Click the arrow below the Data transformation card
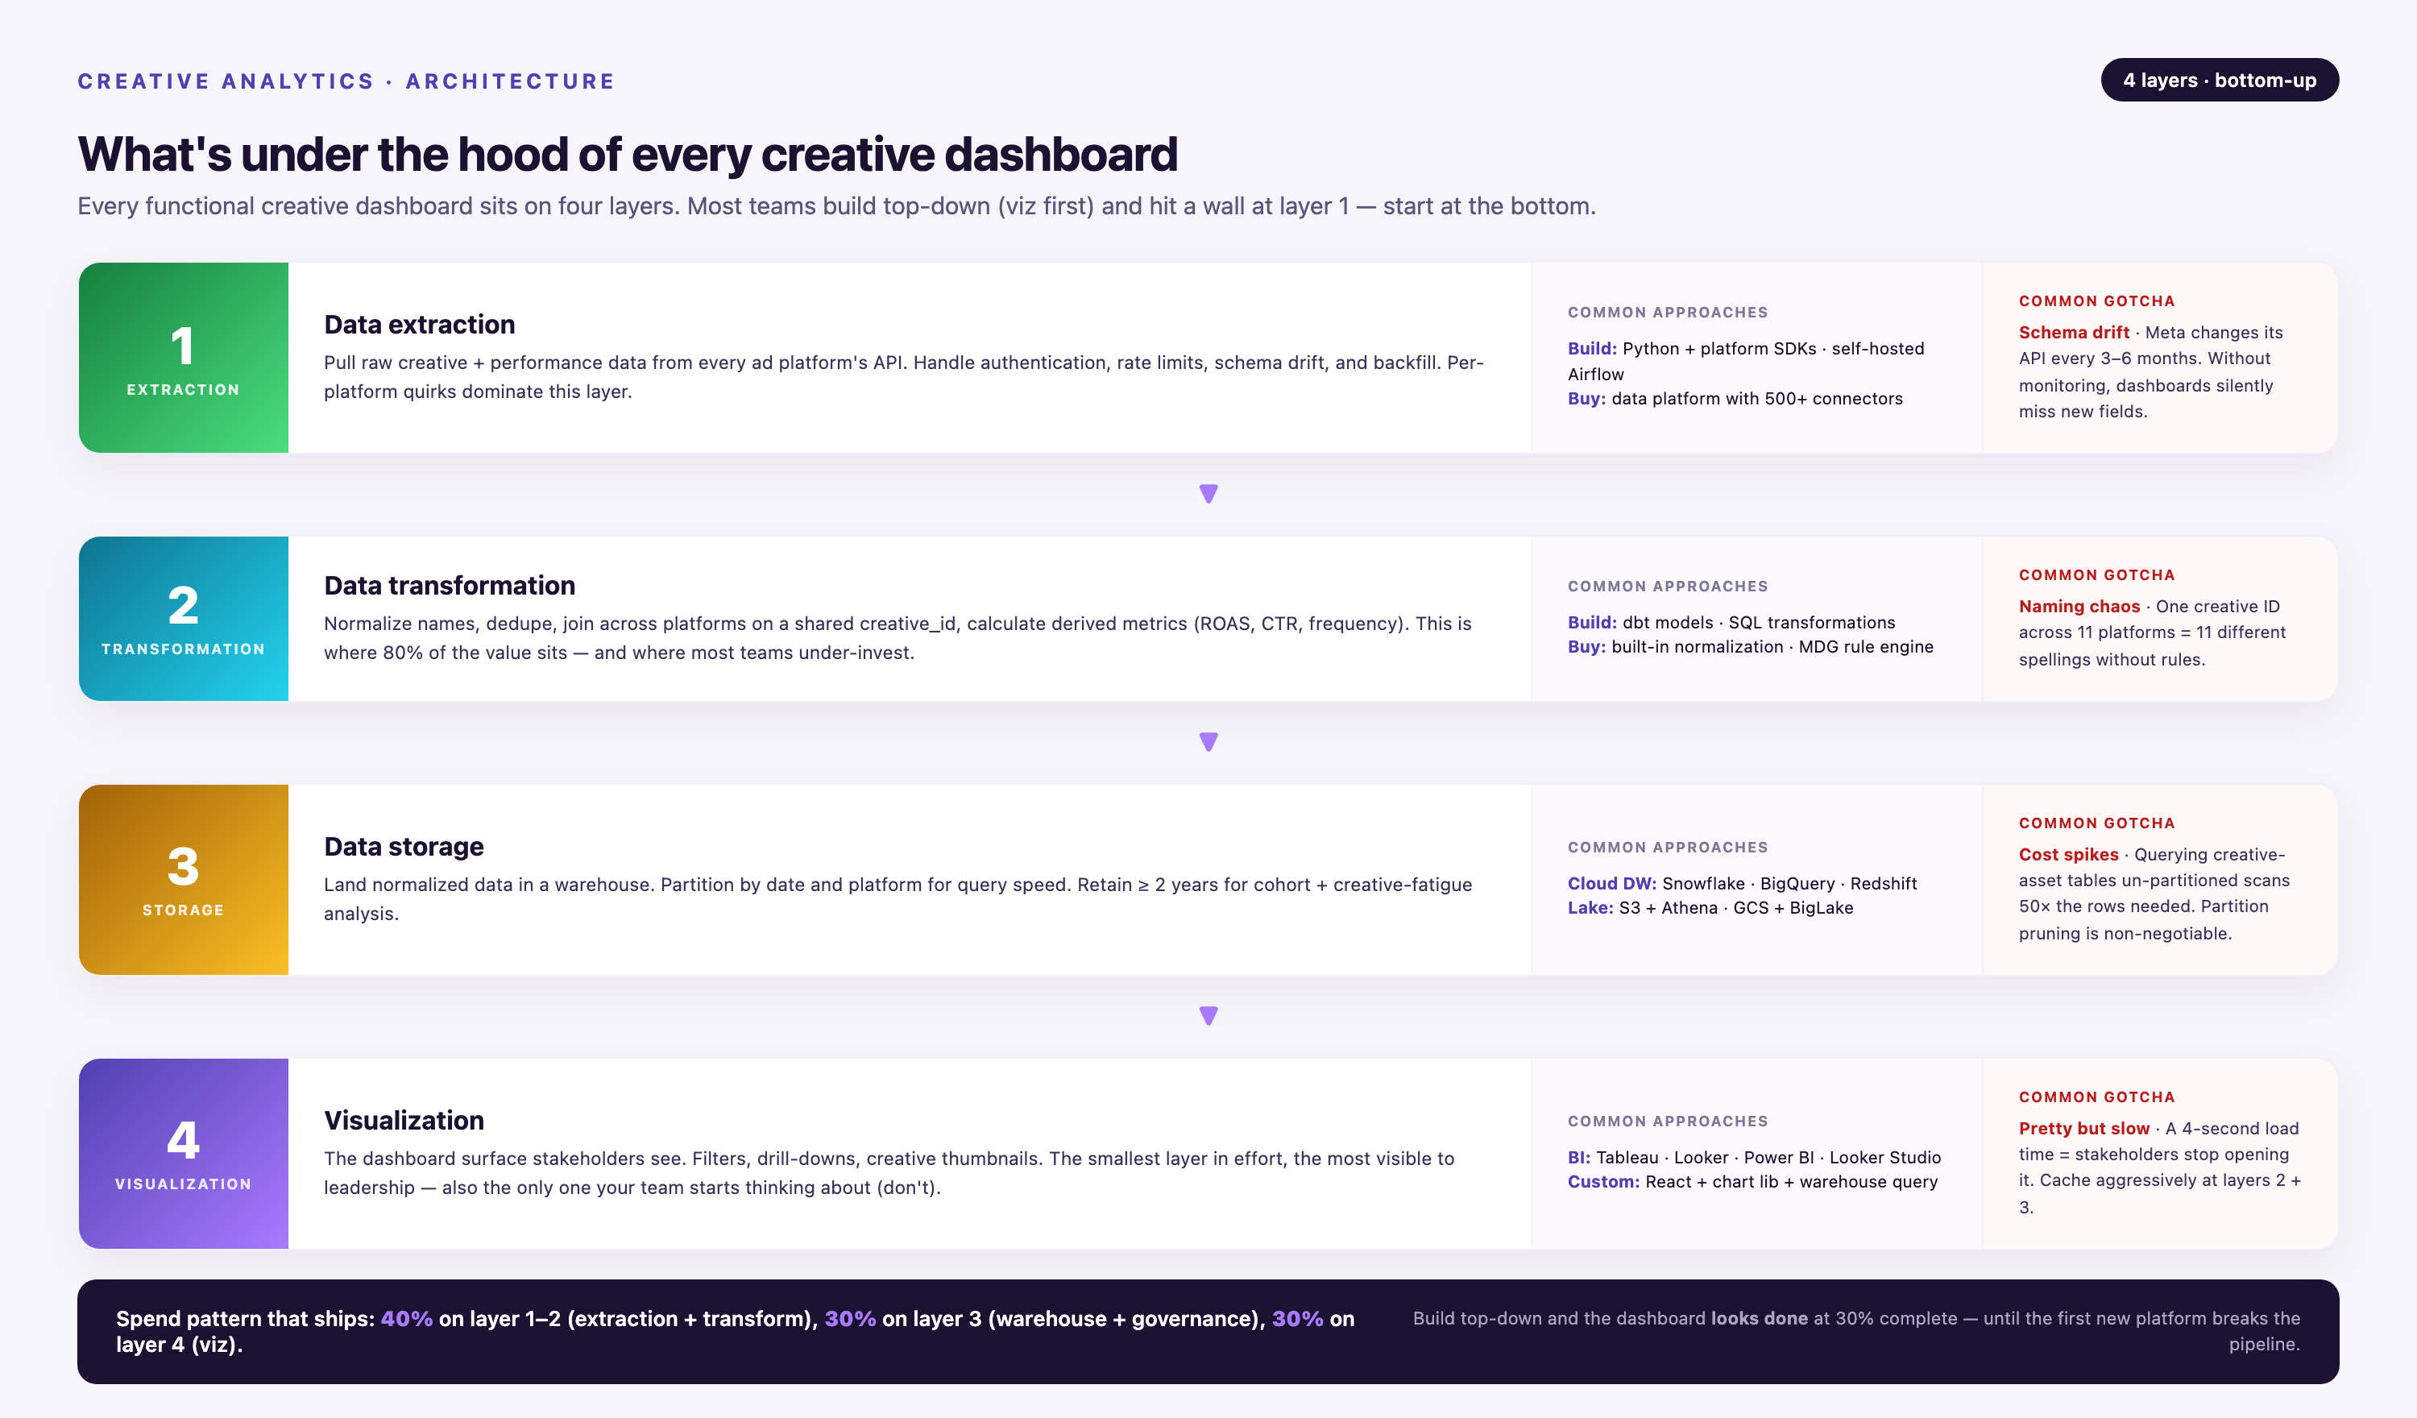The image size is (2417, 1418). tap(1208, 743)
